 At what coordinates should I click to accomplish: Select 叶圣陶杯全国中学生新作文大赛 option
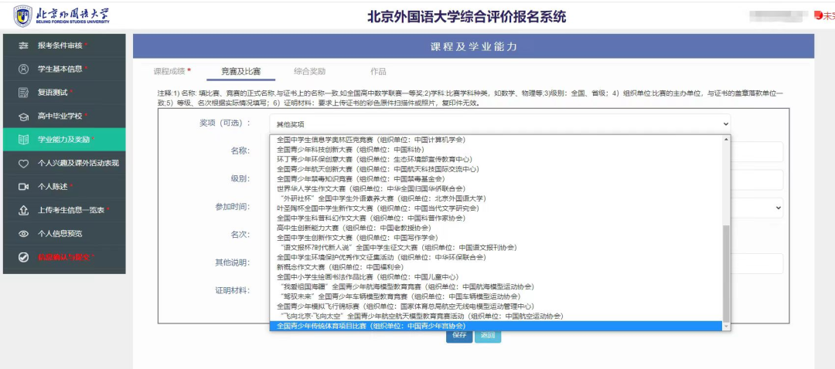click(496, 208)
